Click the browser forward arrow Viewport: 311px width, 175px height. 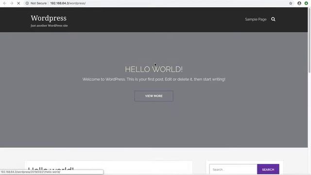[x=12, y=3]
